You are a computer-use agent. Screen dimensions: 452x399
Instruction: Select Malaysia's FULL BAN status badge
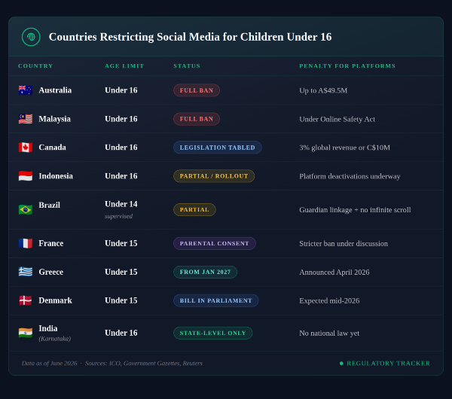197,119
